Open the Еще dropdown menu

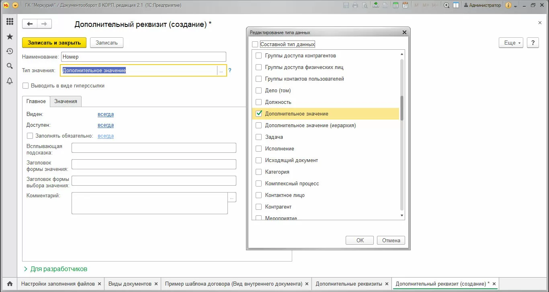click(511, 43)
